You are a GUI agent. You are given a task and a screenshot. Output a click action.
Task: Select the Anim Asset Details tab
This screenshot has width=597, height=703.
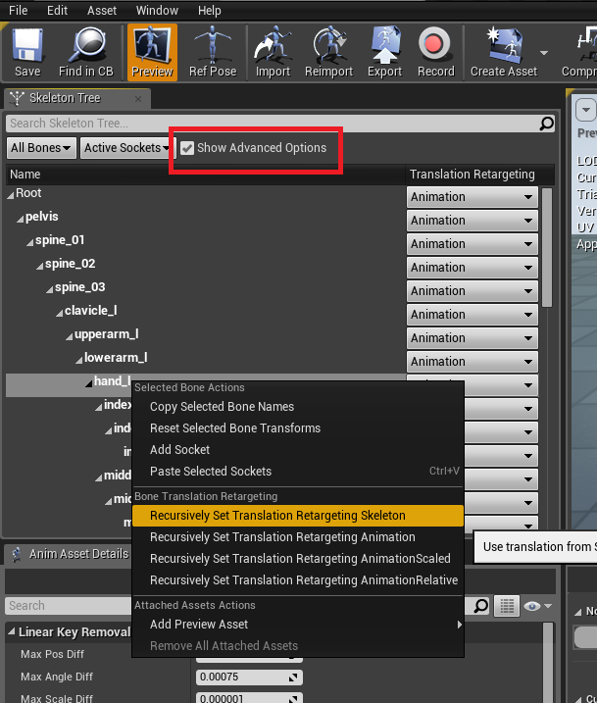tap(70, 554)
